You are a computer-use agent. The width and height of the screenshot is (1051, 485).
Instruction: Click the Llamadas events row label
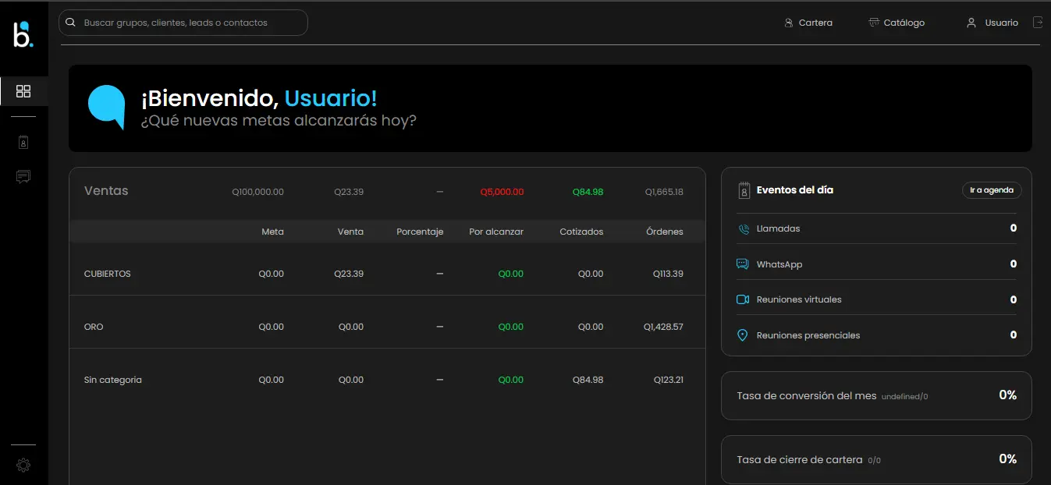[x=778, y=228]
